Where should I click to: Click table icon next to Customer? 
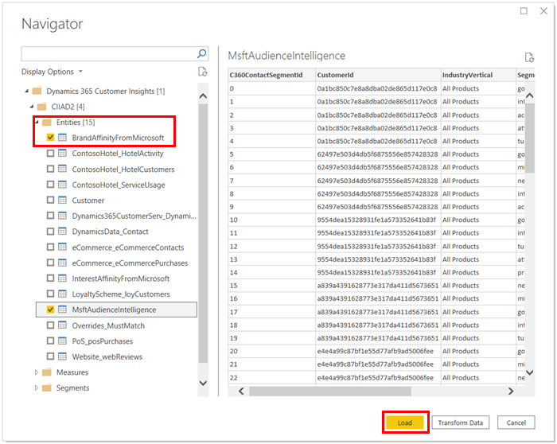point(63,200)
